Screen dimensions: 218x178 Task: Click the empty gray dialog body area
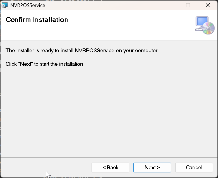coord(109,112)
